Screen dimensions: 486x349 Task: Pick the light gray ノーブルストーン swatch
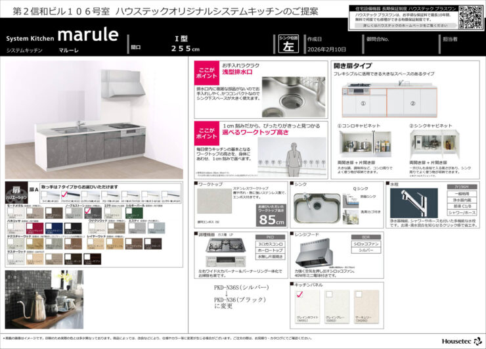(x=73, y=213)
